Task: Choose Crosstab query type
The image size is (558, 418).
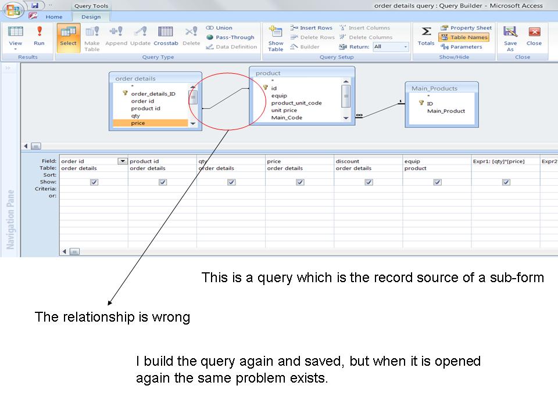Action: (166, 35)
